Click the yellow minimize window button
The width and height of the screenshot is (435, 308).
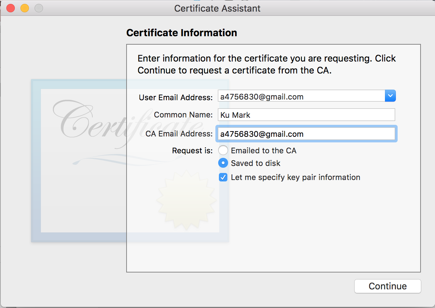(25, 8)
